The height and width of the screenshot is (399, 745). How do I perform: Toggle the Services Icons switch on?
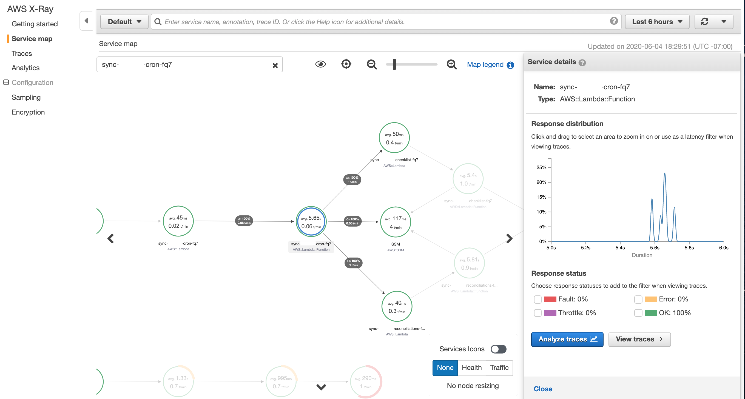pos(498,349)
